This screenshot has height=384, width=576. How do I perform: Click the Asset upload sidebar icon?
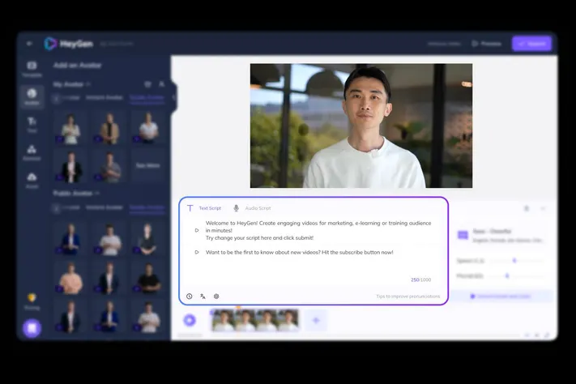pyautogui.click(x=32, y=179)
